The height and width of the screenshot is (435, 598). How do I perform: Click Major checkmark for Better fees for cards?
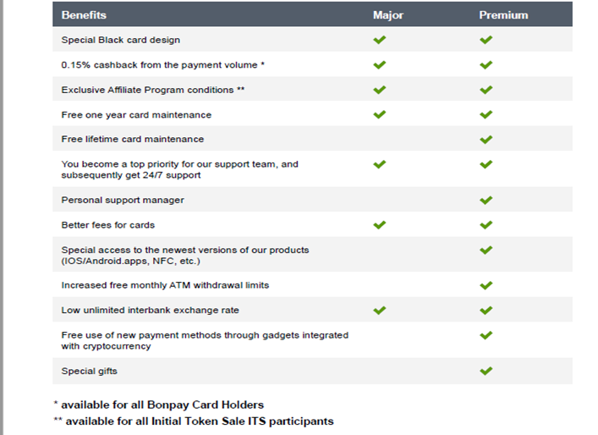[x=380, y=225]
